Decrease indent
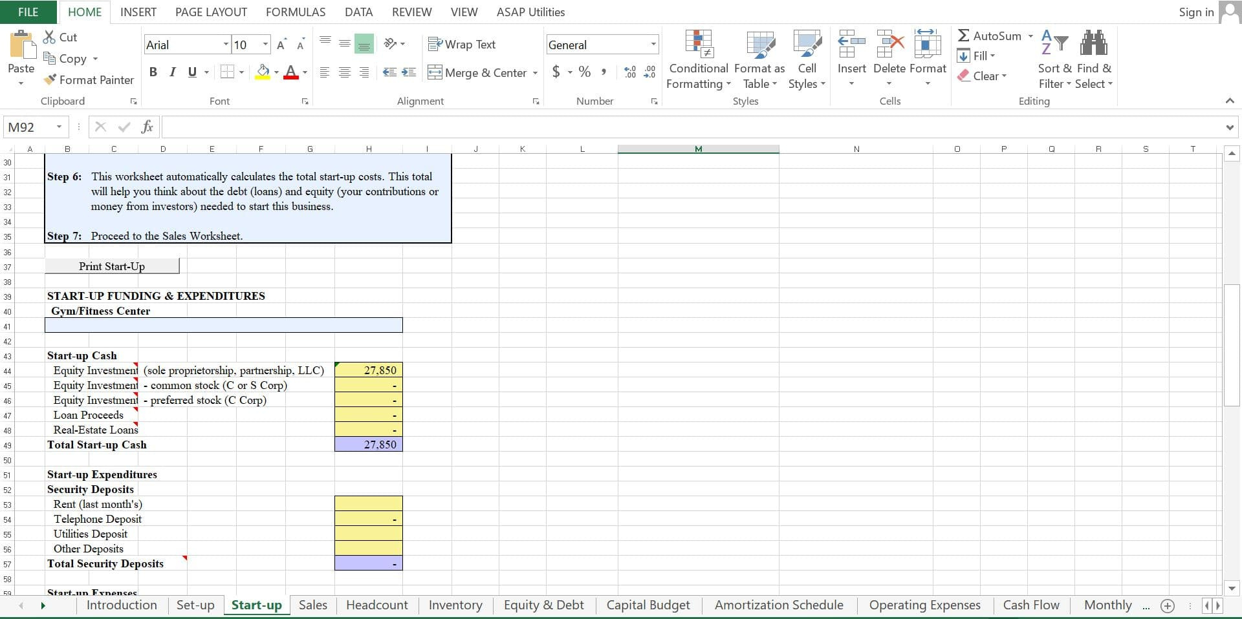This screenshot has width=1242, height=619. pyautogui.click(x=389, y=72)
